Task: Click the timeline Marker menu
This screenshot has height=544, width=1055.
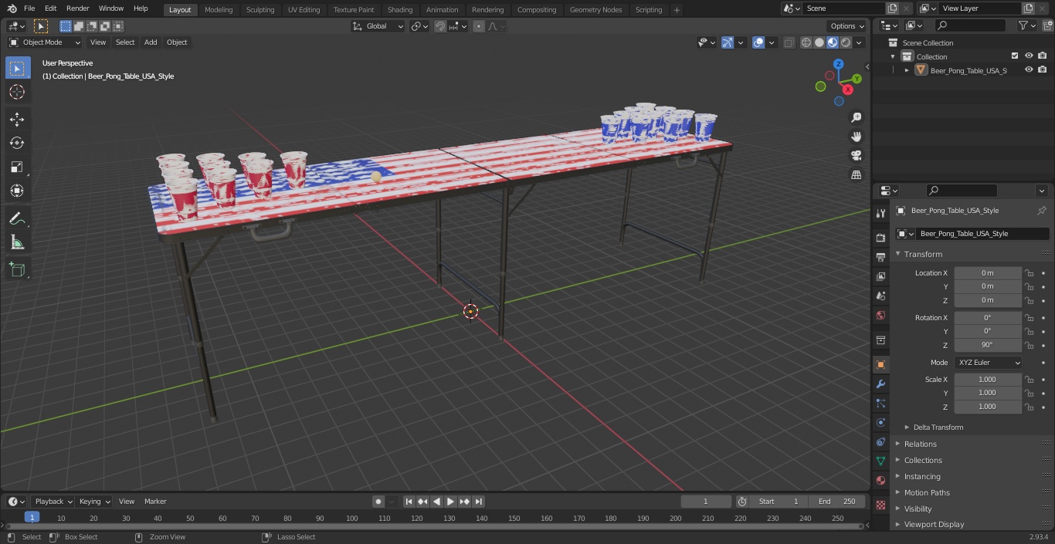Action: click(155, 502)
